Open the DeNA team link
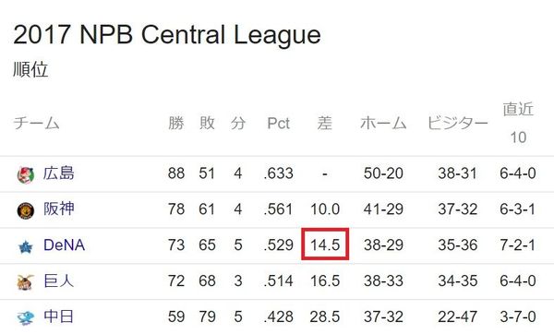Image resolution: width=554 pixels, height=334 pixels. click(64, 245)
